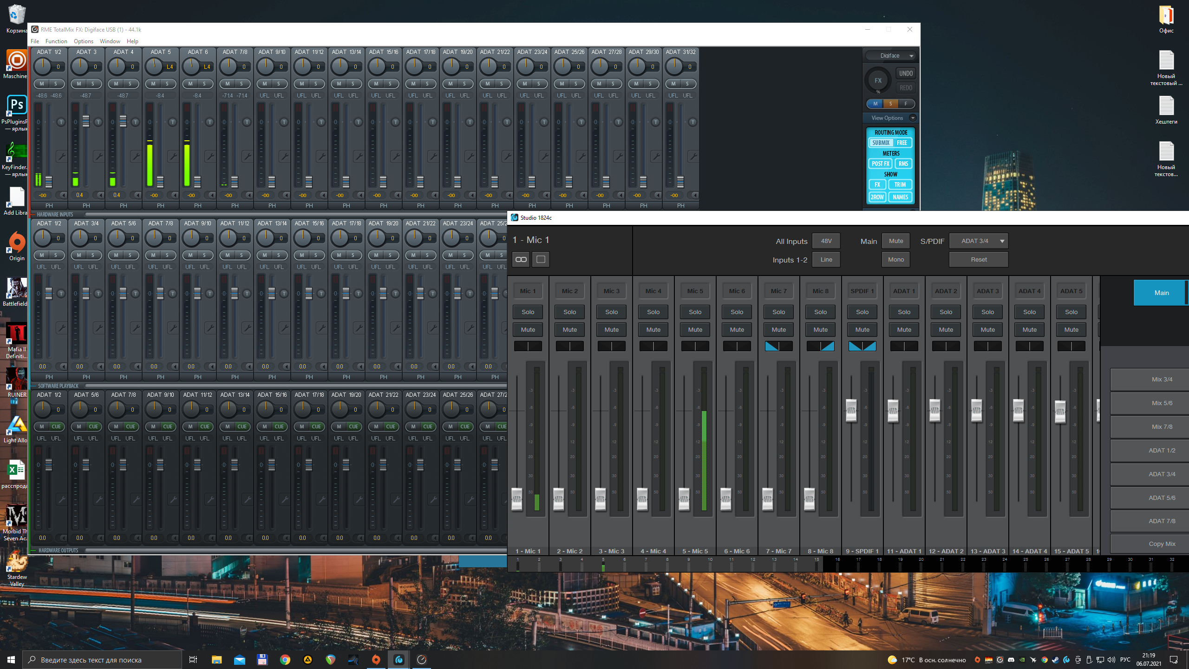Click fader handle on Studio 1824c Mic 3
This screenshot has height=669, width=1189.
tap(600, 499)
